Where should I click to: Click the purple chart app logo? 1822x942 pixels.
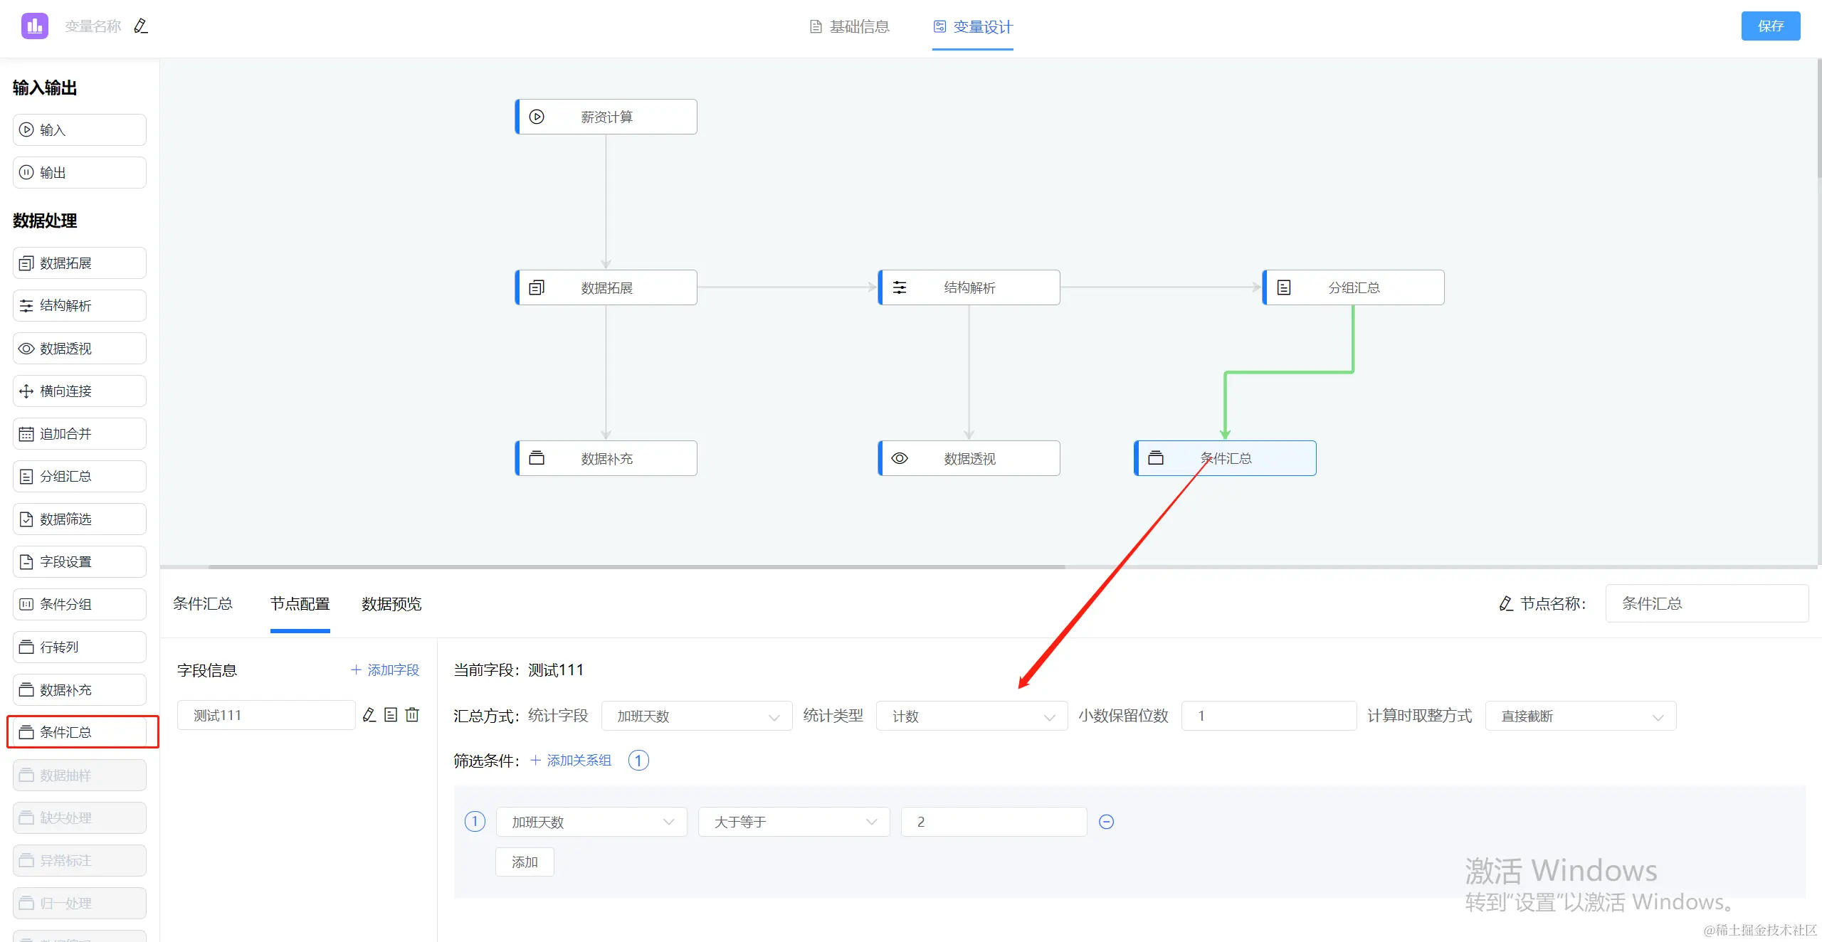34,26
